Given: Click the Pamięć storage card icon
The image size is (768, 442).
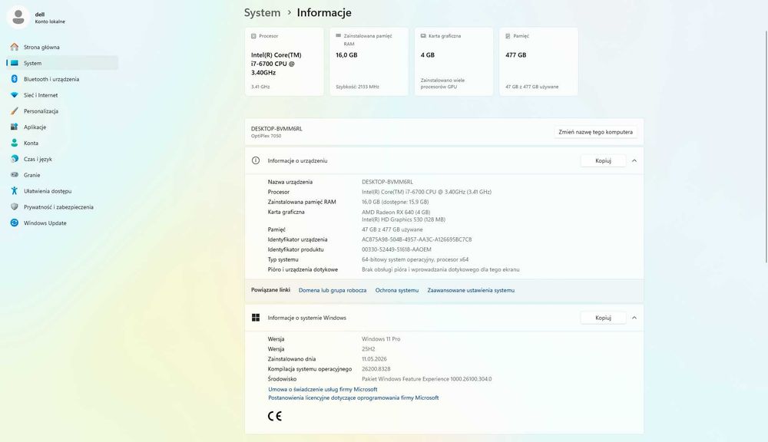Looking at the screenshot, I should tap(508, 36).
